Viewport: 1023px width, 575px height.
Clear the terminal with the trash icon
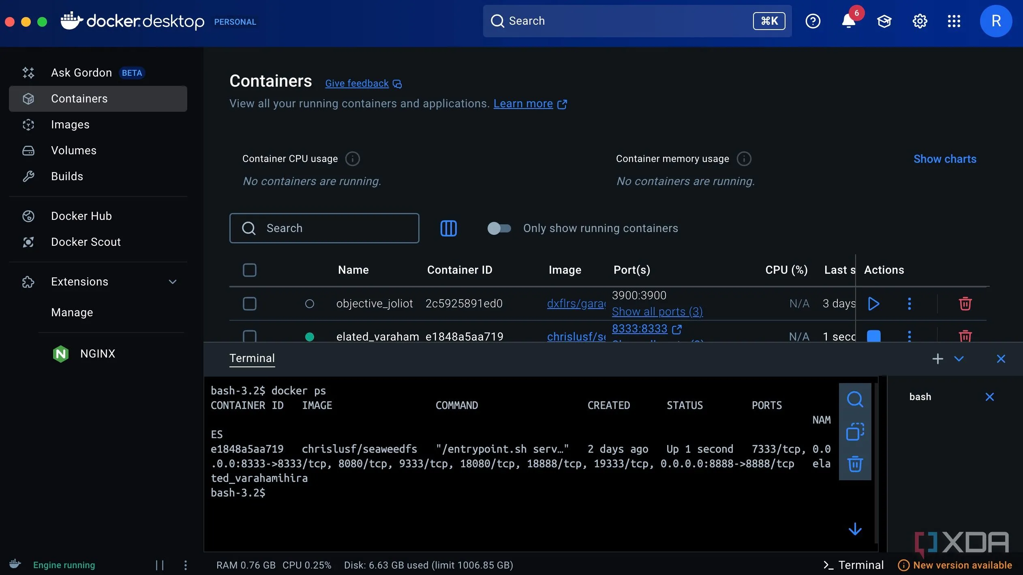855,464
